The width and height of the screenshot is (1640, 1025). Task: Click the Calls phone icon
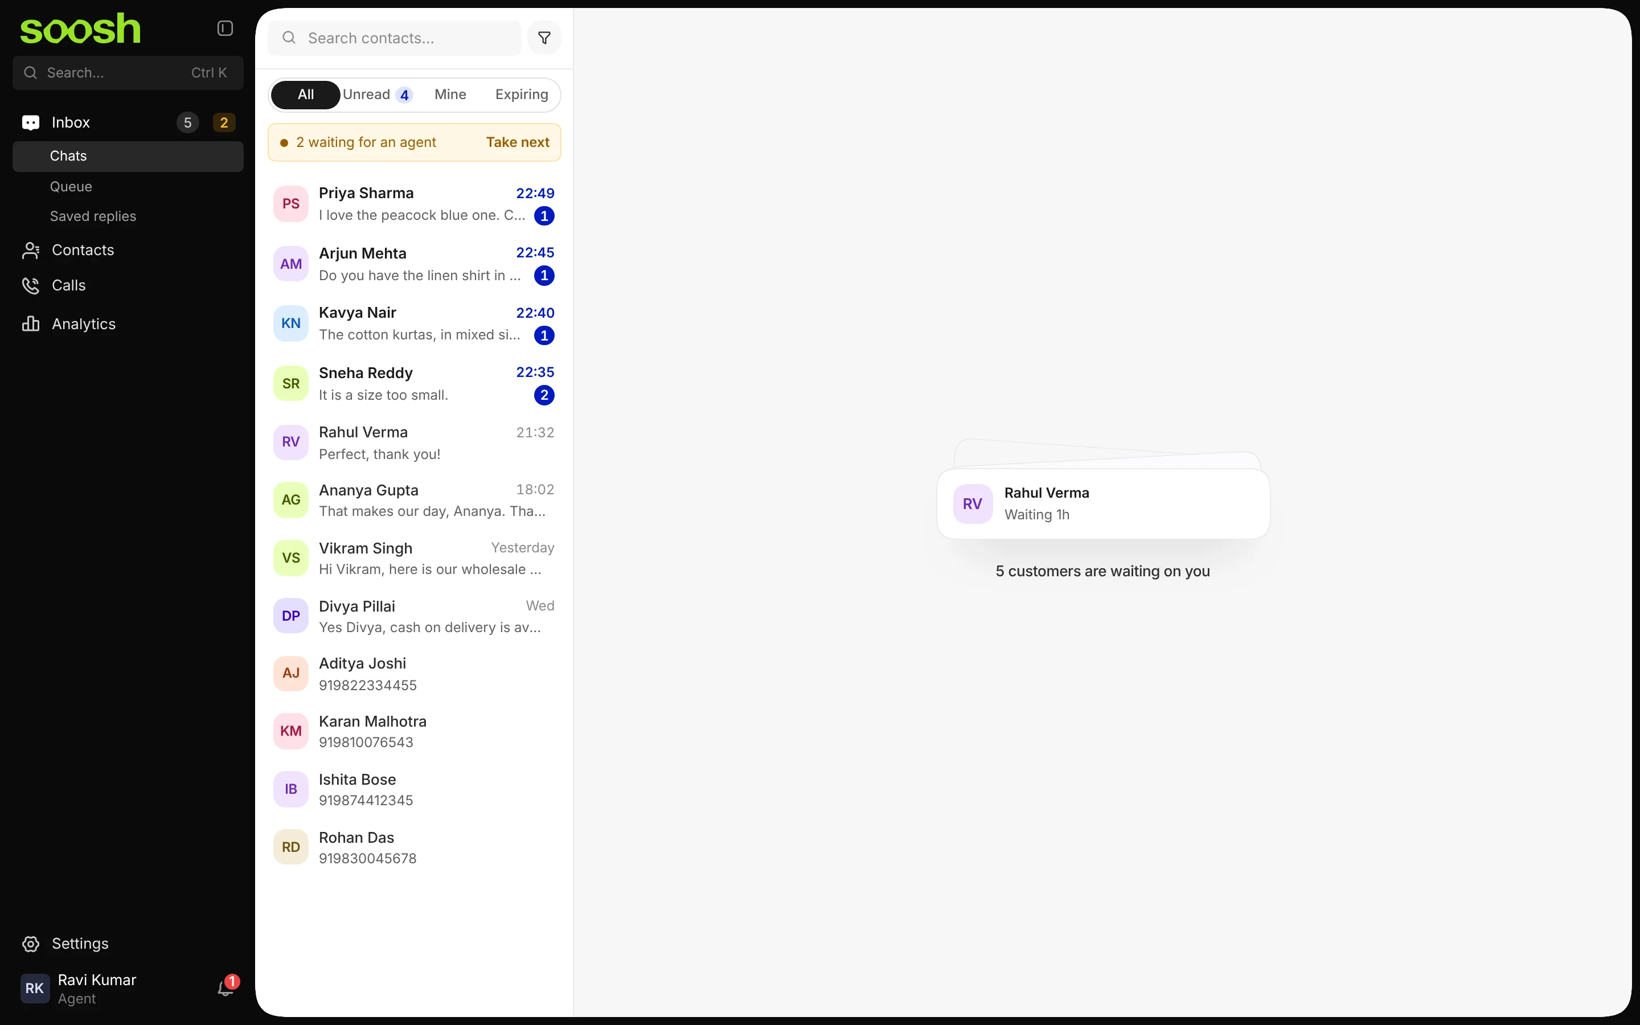tap(31, 285)
